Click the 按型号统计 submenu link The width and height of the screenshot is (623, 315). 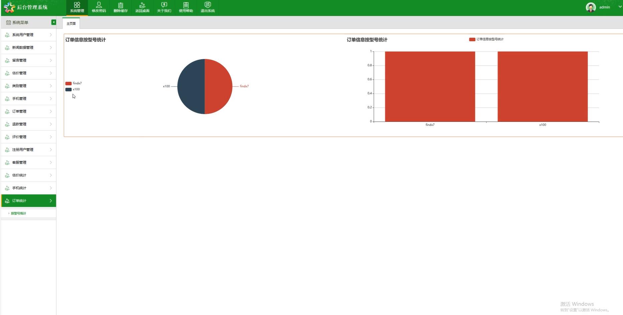[x=18, y=213]
